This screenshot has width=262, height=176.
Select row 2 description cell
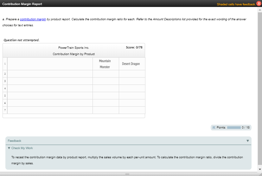(x=50, y=74)
